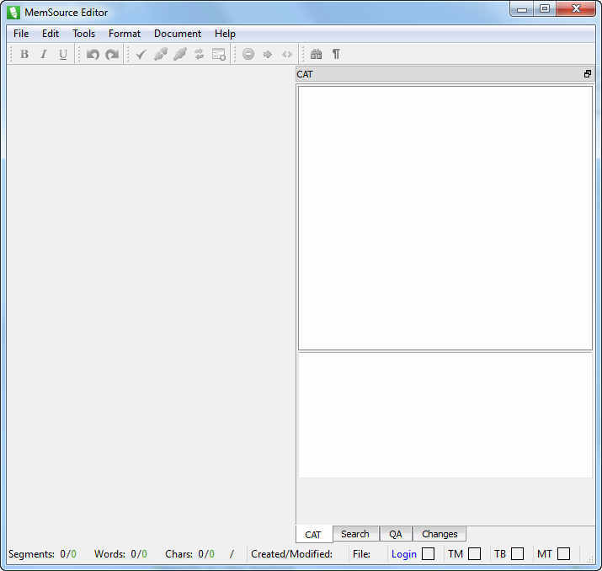The width and height of the screenshot is (602, 571).
Task: Click the MemSource Editor app icon
Action: pyautogui.click(x=13, y=13)
